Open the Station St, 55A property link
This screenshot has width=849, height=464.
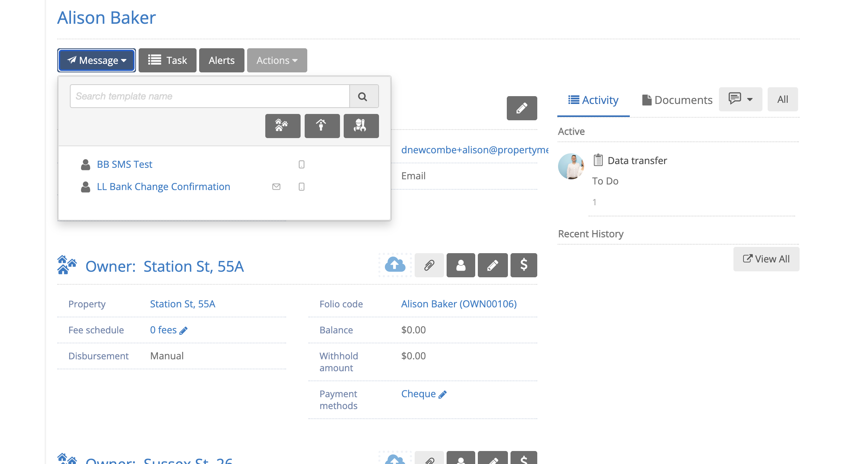pos(182,304)
